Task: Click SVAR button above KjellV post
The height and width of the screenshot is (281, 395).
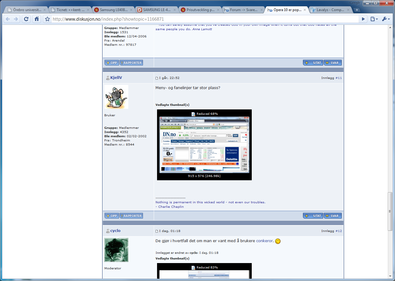Action: (332, 63)
